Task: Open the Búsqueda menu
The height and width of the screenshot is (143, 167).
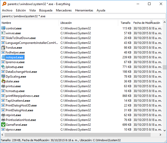Action: tap(46, 10)
